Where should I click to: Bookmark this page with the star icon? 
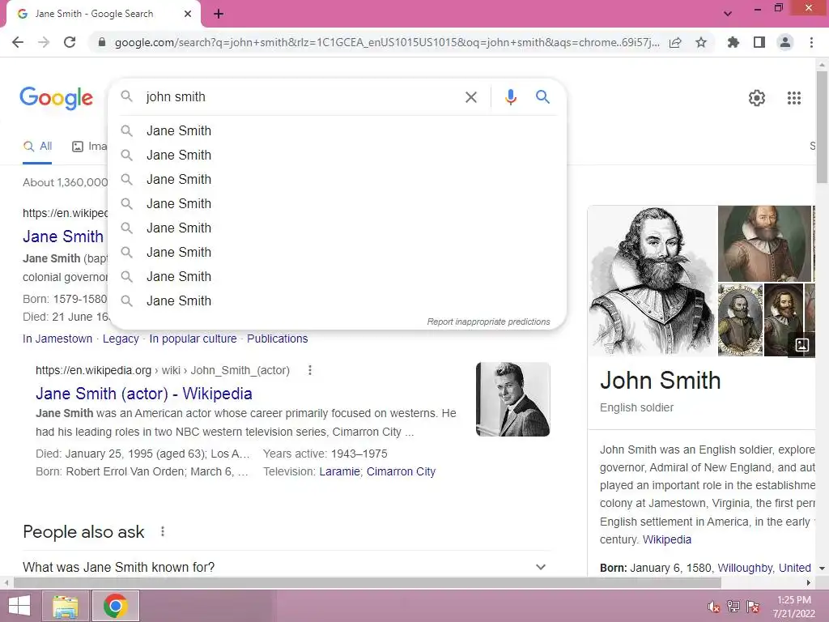point(701,42)
